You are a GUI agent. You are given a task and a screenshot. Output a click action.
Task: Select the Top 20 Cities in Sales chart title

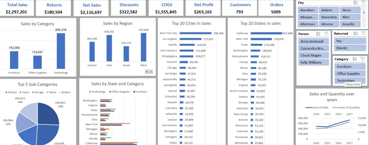tap(192, 23)
